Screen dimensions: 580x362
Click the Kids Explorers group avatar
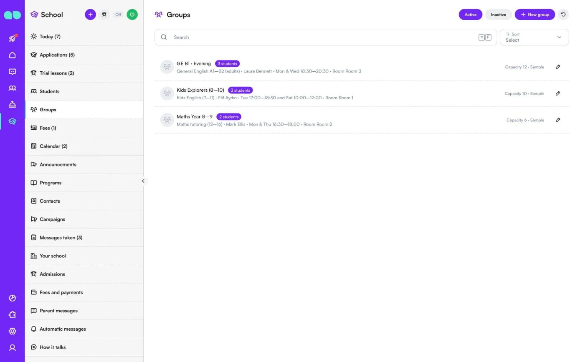[x=167, y=93]
